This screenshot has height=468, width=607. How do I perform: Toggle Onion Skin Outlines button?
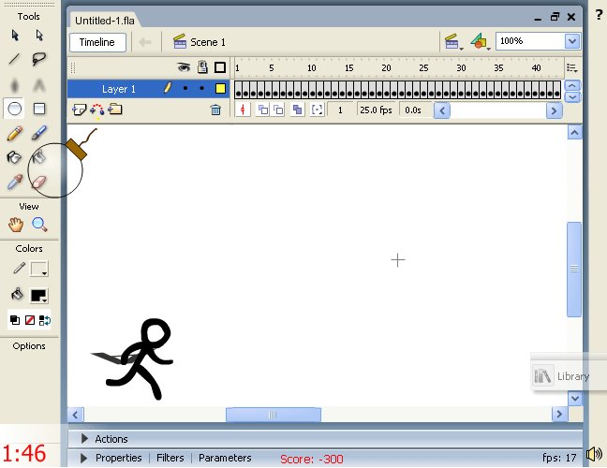tap(278, 110)
